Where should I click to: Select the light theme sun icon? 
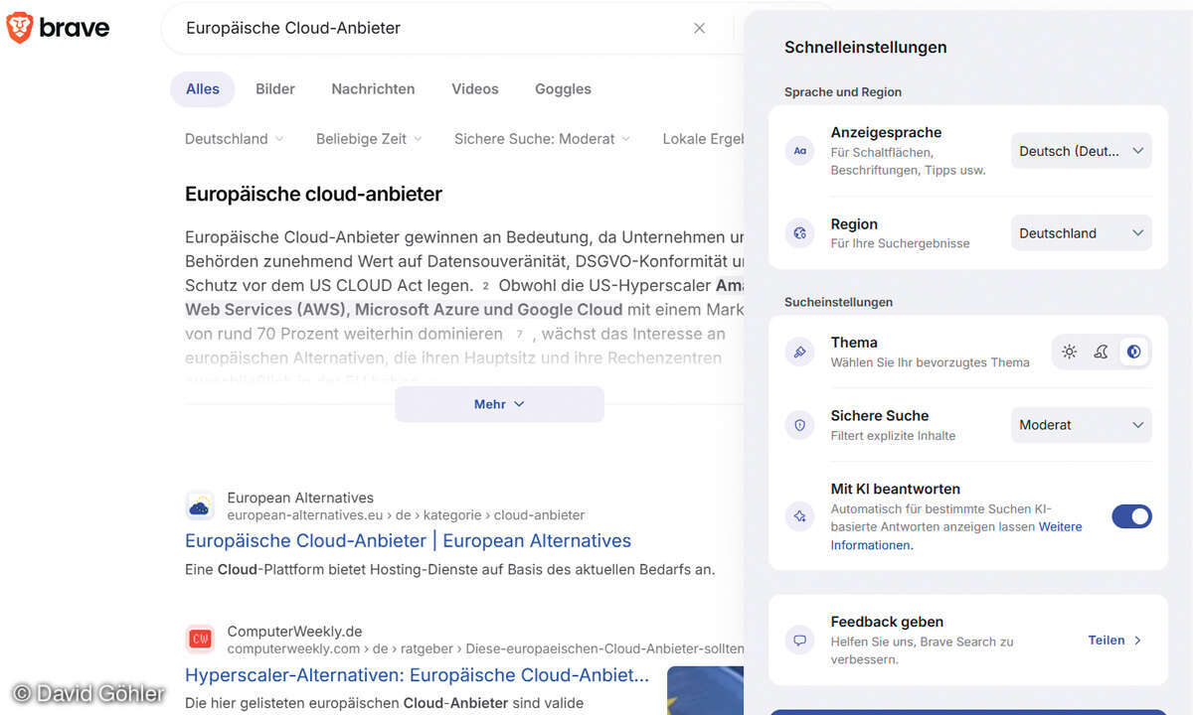(x=1069, y=352)
